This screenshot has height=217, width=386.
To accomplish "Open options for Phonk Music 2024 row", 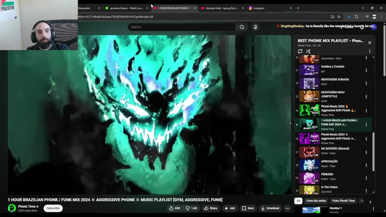I will 366,139.
